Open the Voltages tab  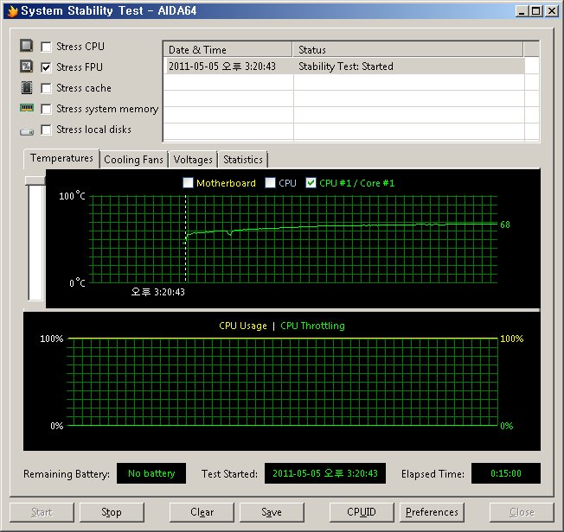tap(193, 160)
